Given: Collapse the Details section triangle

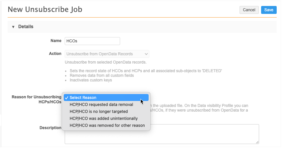Looking at the screenshot, I should [13, 27].
